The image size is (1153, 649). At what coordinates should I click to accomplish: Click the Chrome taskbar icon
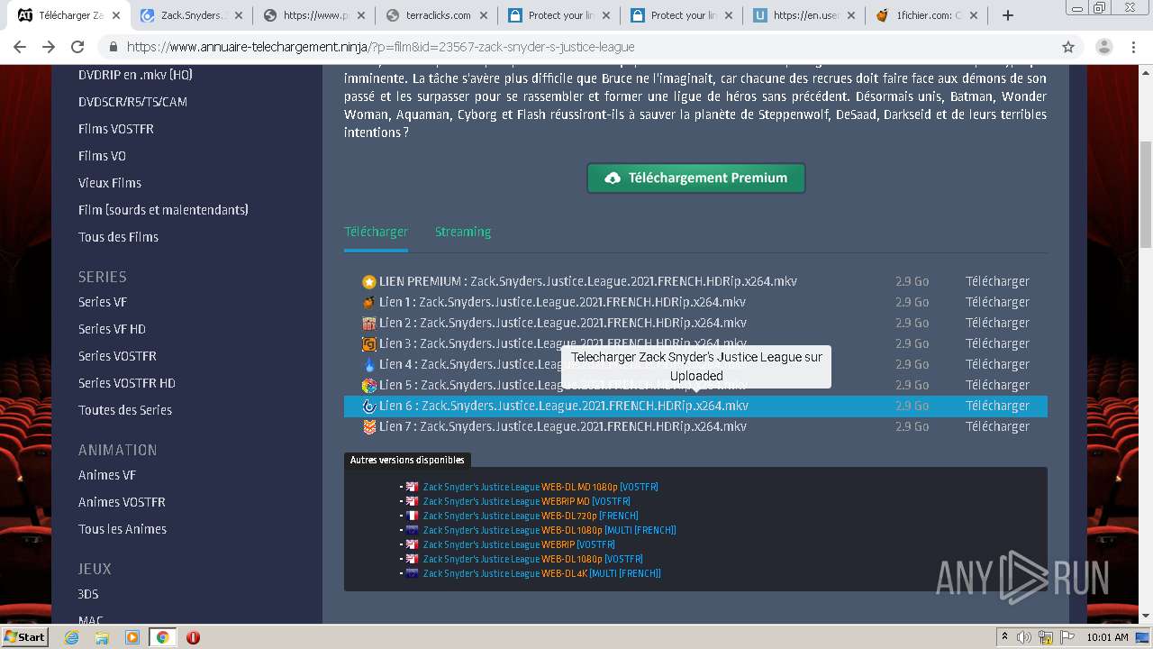162,637
